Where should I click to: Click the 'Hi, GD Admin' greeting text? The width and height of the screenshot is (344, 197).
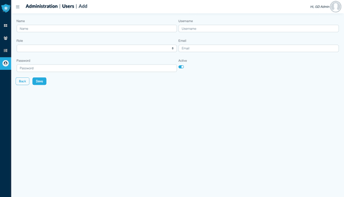click(x=320, y=7)
